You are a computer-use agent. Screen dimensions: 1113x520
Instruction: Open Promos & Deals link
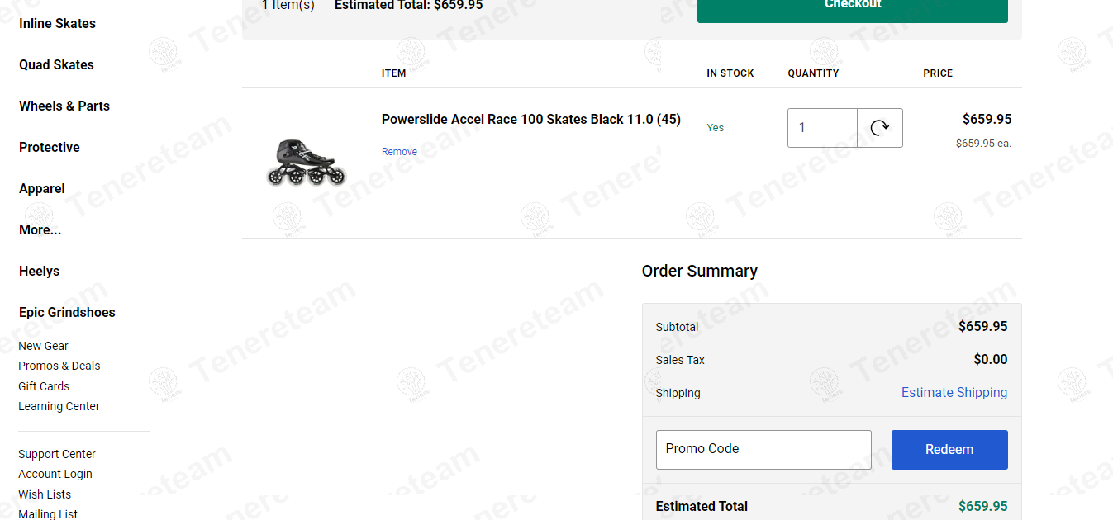coord(59,366)
